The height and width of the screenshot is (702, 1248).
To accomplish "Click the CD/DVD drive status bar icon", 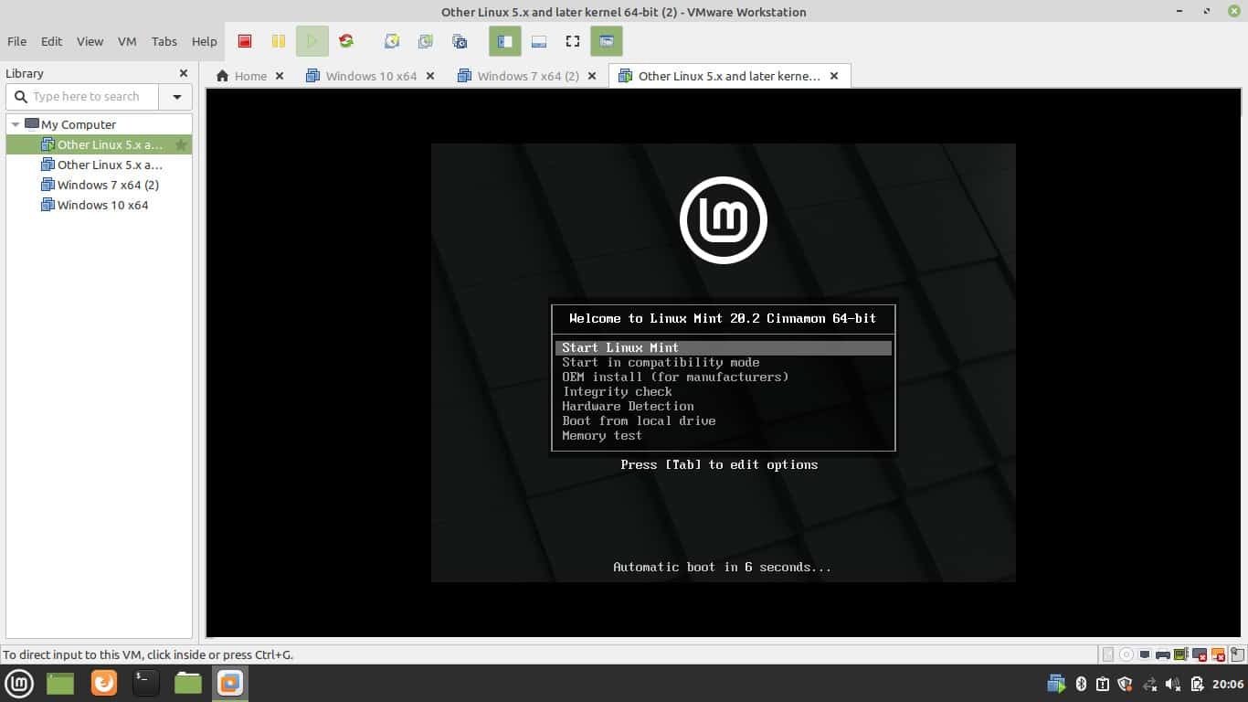I will pyautogui.click(x=1126, y=654).
